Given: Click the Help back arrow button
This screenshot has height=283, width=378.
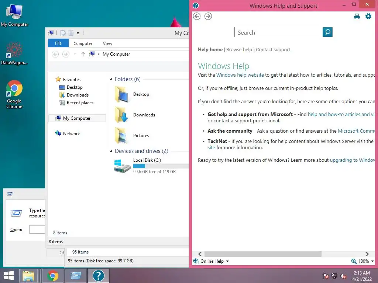Looking at the screenshot, I should point(197,16).
